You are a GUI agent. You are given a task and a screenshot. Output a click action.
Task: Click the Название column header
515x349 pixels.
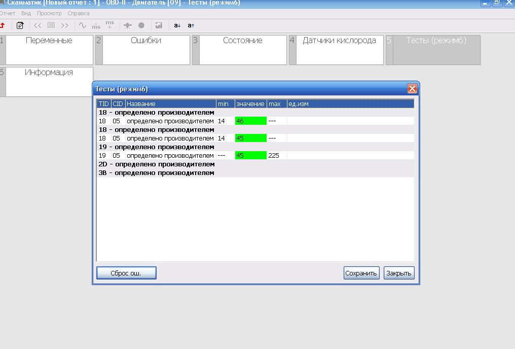170,104
